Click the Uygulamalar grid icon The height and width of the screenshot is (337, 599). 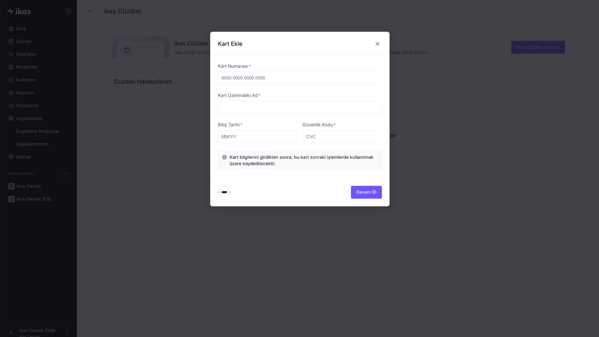[11, 118]
